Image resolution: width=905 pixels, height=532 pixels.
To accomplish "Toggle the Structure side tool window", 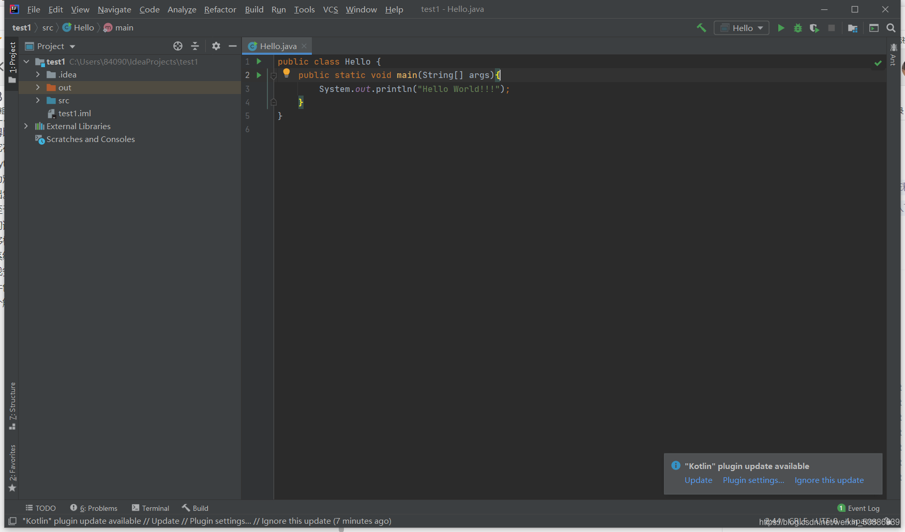I will click(x=12, y=406).
